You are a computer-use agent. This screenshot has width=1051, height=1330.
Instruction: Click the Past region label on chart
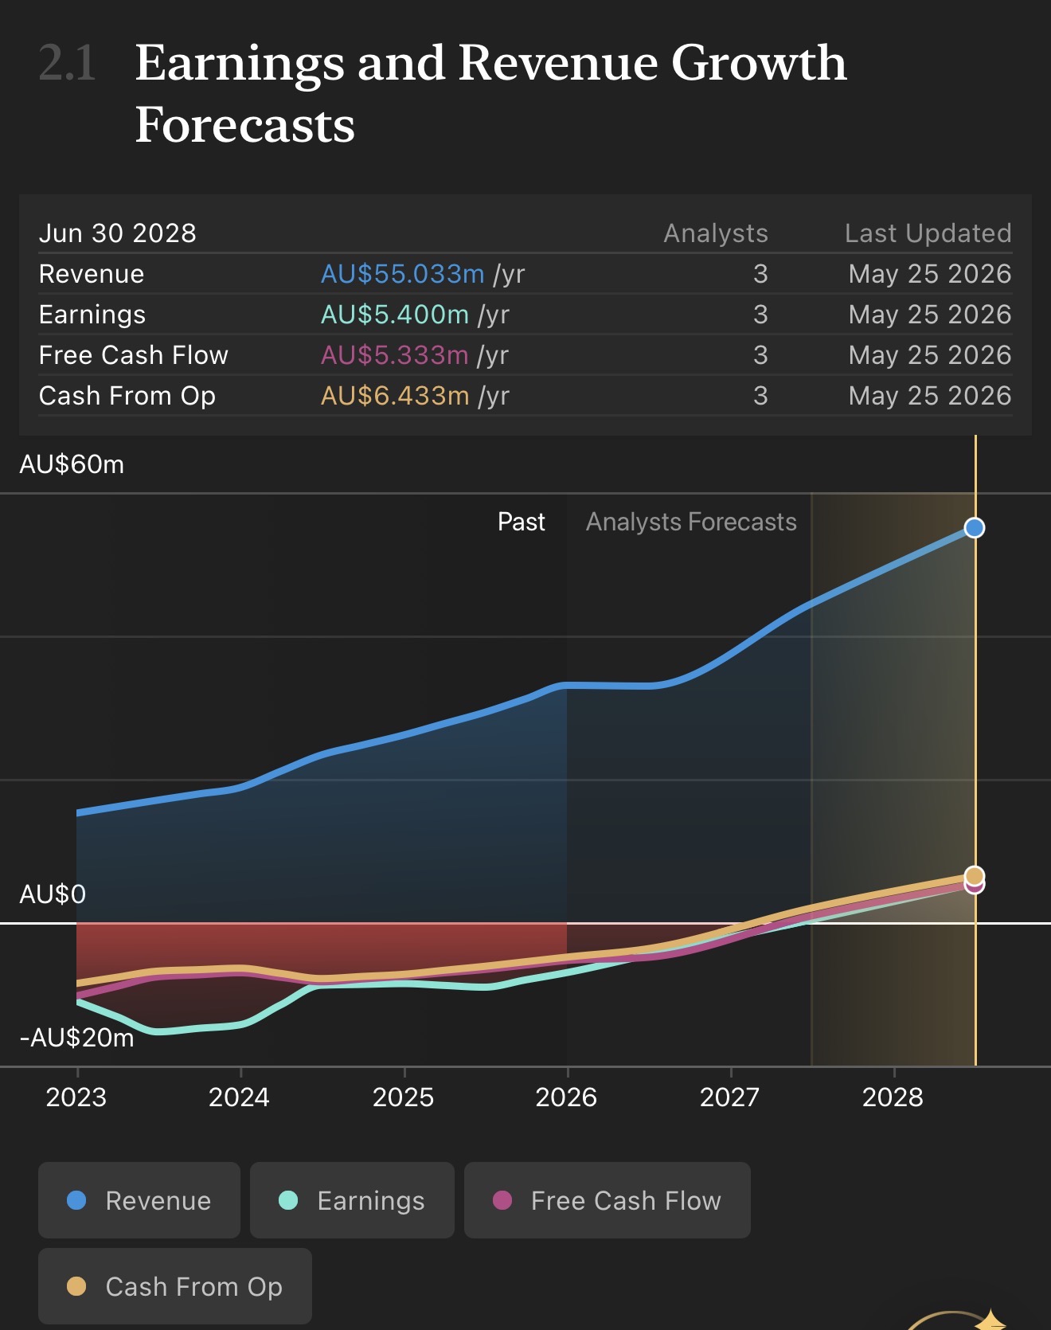point(522,522)
